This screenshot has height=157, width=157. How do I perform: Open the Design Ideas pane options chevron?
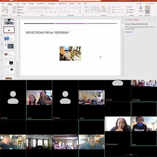pyautogui.click(x=149, y=19)
